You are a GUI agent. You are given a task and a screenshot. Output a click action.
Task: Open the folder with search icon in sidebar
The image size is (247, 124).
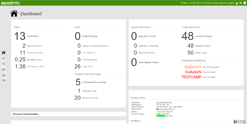[4, 75]
